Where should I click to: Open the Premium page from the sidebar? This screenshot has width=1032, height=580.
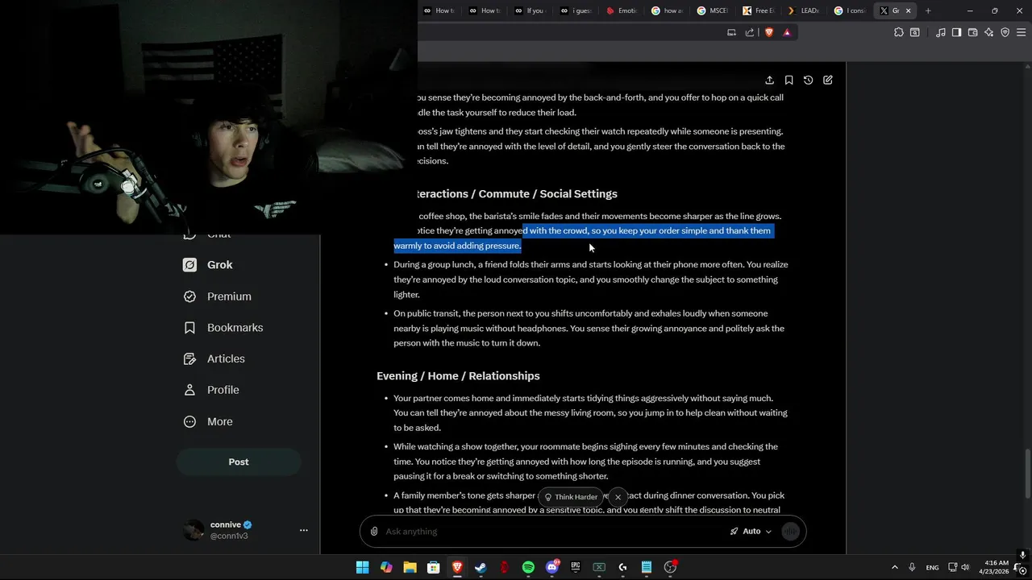click(x=217, y=296)
